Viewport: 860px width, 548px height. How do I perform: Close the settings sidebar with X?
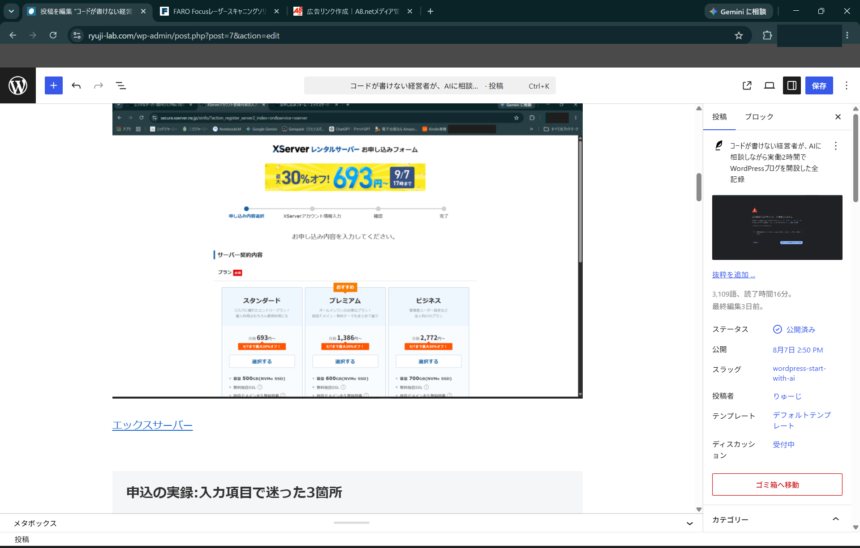(x=838, y=117)
